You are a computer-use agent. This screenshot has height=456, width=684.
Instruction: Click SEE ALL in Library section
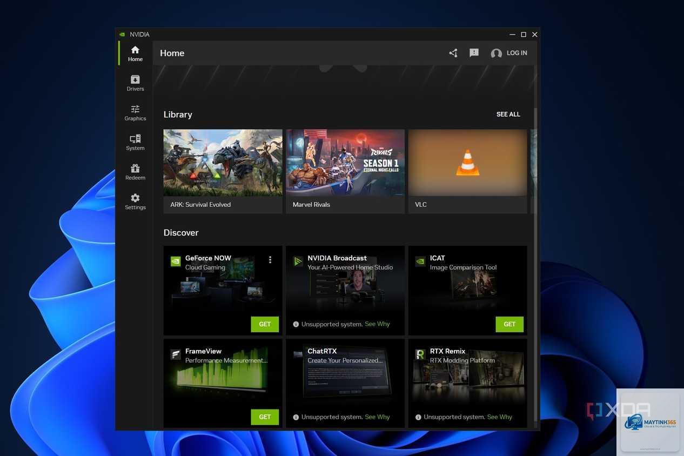[x=508, y=115]
